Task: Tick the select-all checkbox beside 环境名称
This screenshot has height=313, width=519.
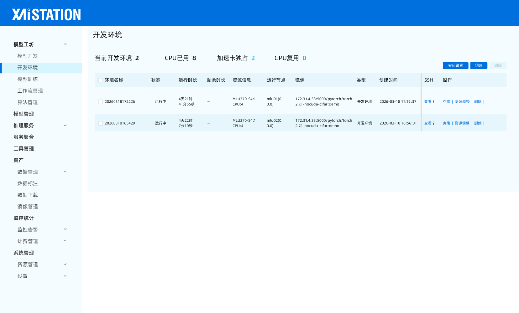Action: pos(101,80)
